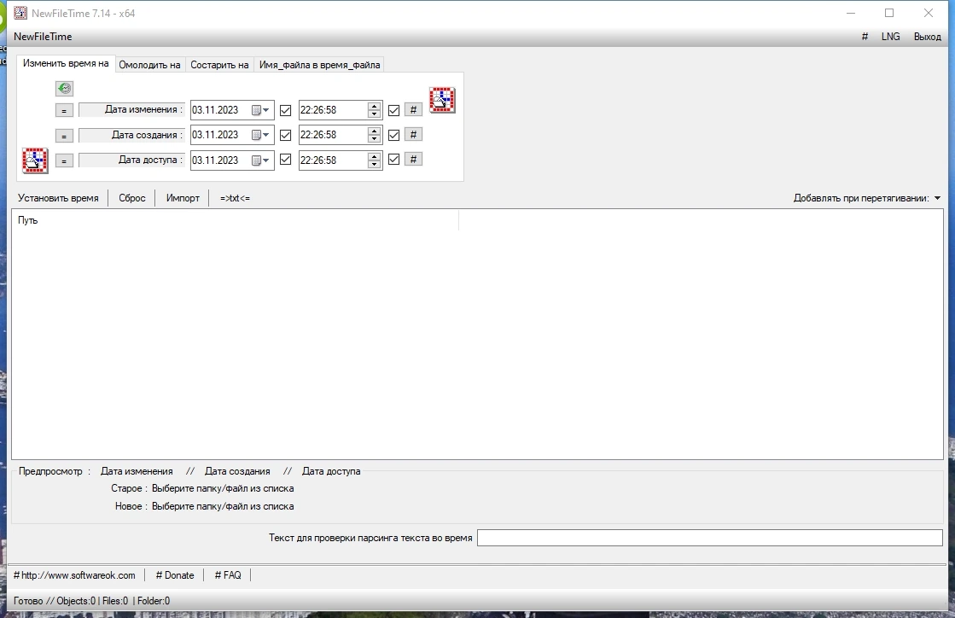The image size is (955, 618).
Task: Click the green refresh time icon
Action: [x=65, y=88]
